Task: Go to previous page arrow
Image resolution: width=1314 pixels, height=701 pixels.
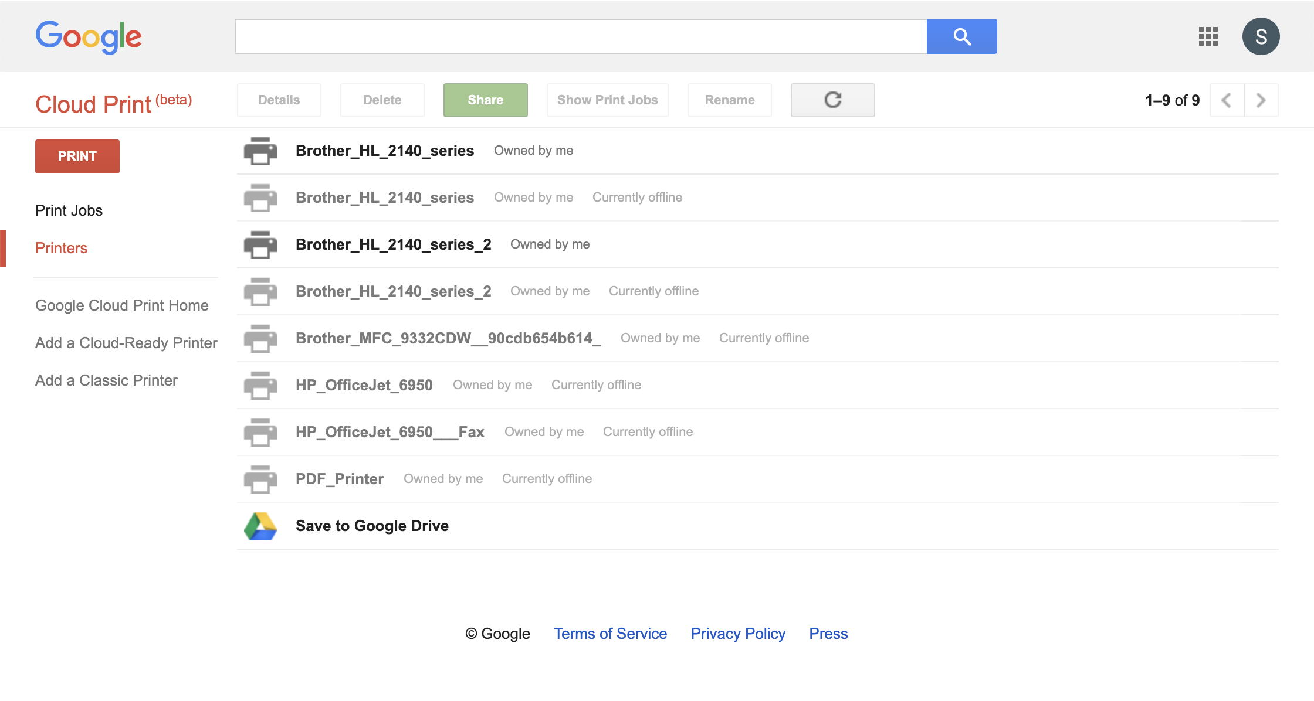Action: (1227, 100)
